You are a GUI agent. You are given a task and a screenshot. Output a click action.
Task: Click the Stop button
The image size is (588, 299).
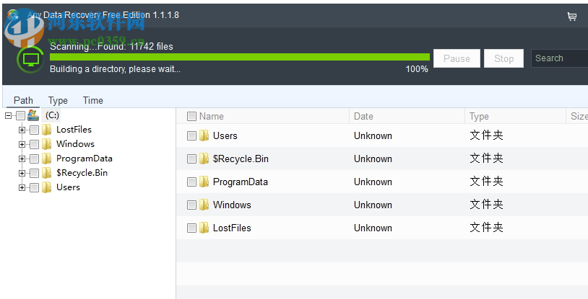503,58
